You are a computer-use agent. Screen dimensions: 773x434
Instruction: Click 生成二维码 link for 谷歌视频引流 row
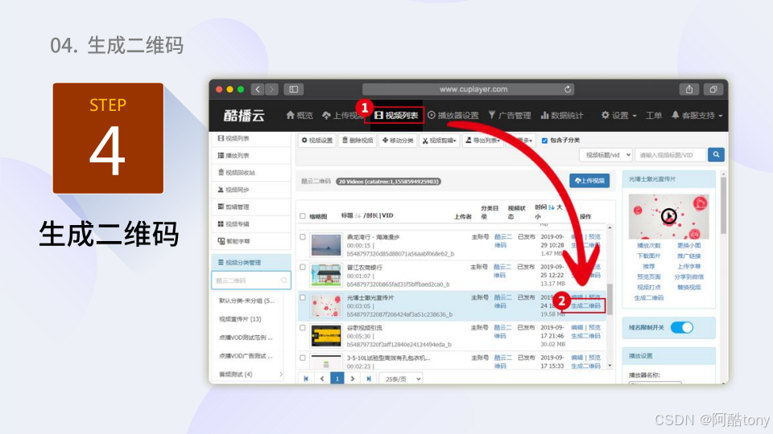pos(585,336)
